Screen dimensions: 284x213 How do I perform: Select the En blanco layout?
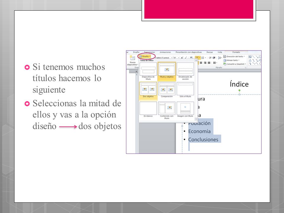[148, 109]
